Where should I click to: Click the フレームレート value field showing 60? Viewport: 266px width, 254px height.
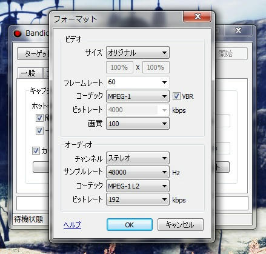(x=133, y=82)
